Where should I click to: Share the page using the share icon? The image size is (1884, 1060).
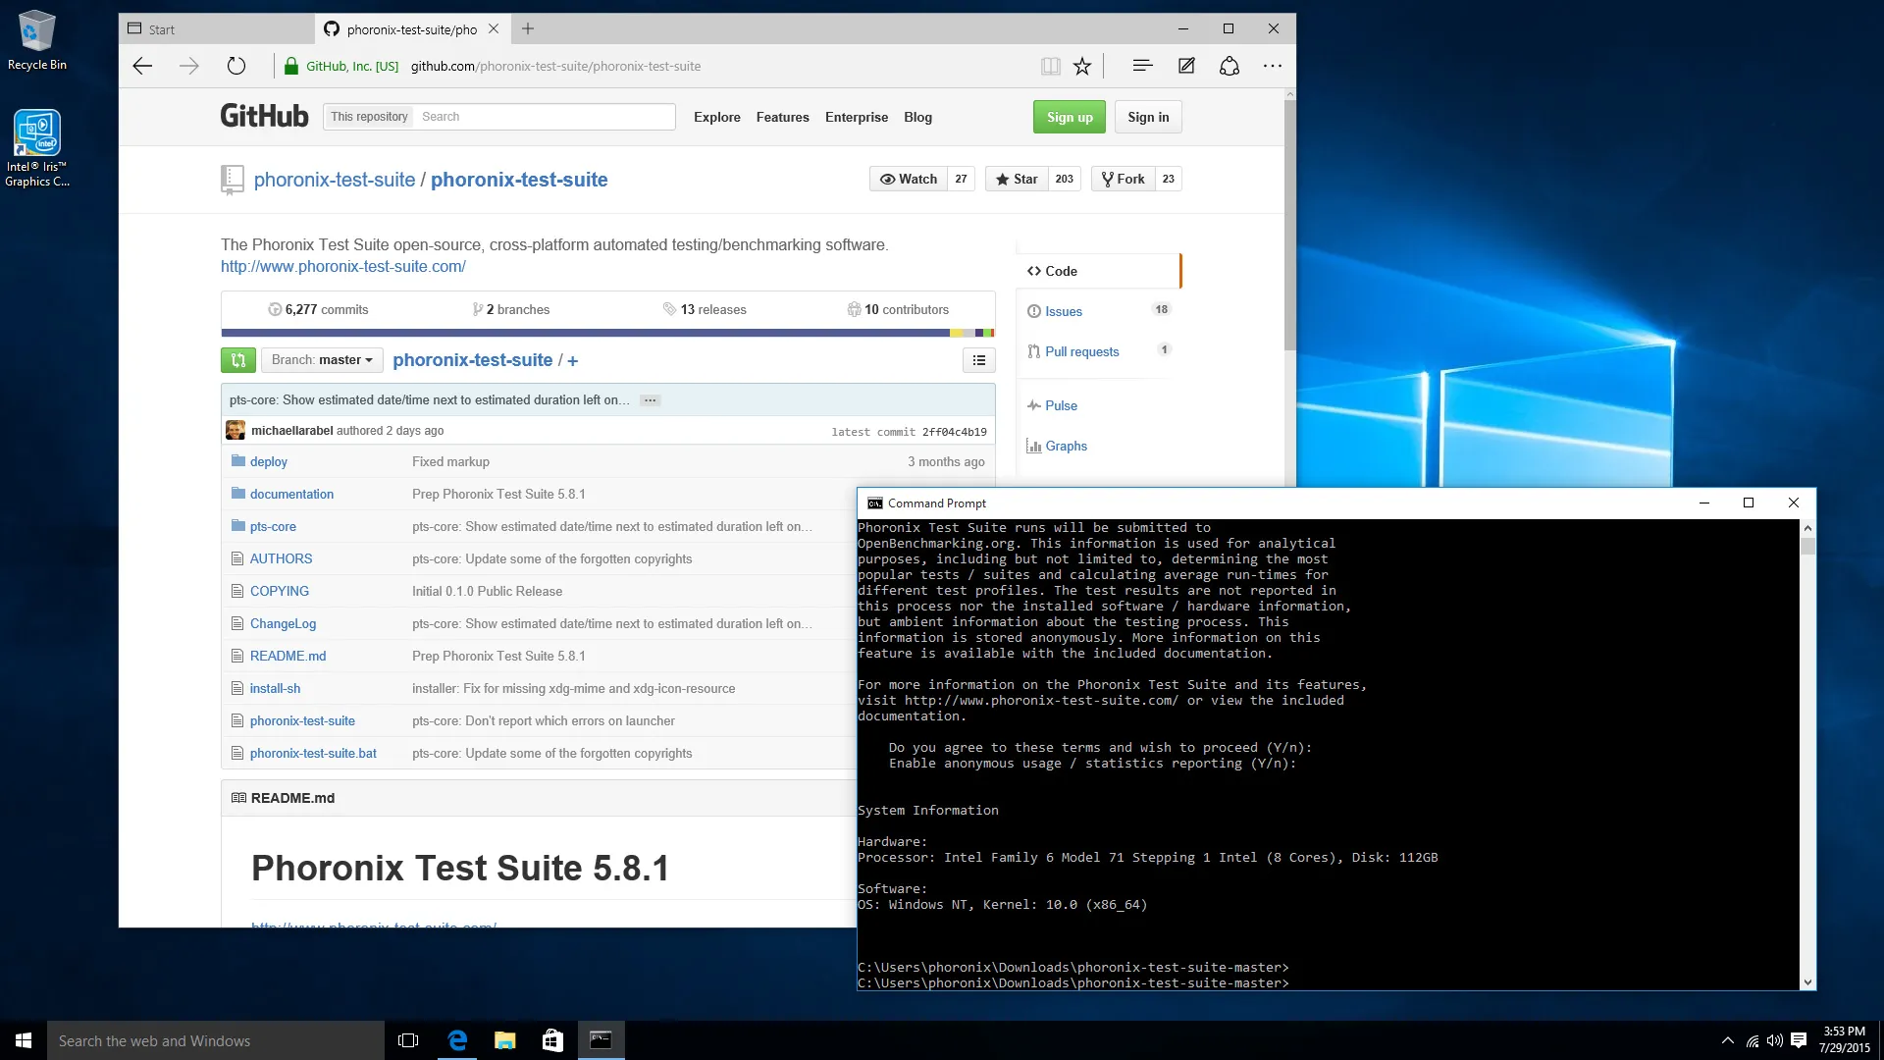(x=1230, y=66)
